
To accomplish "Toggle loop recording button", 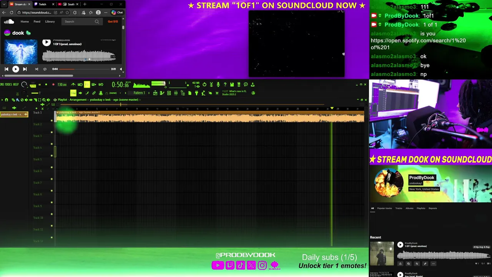I will tap(101, 84).
